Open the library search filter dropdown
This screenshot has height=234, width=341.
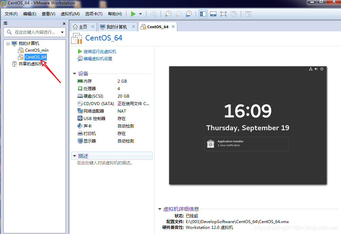[x=62, y=32]
